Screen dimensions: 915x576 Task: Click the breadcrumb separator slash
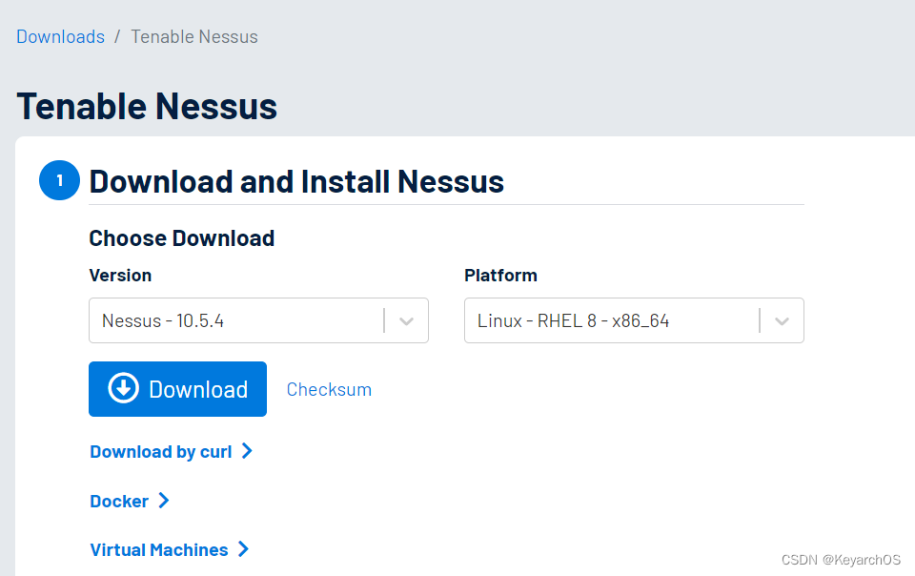(x=117, y=36)
